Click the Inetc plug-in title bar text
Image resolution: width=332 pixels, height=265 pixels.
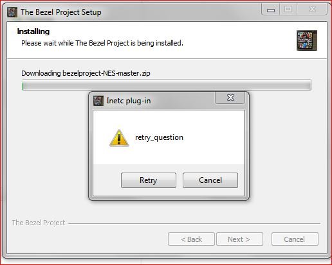tap(129, 101)
